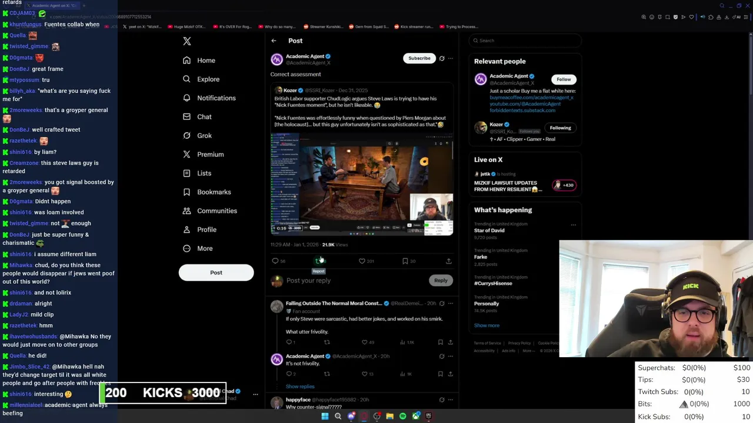The height and width of the screenshot is (423, 753).
Task: Open Academic Agent's avatar on main post
Action: [276, 59]
